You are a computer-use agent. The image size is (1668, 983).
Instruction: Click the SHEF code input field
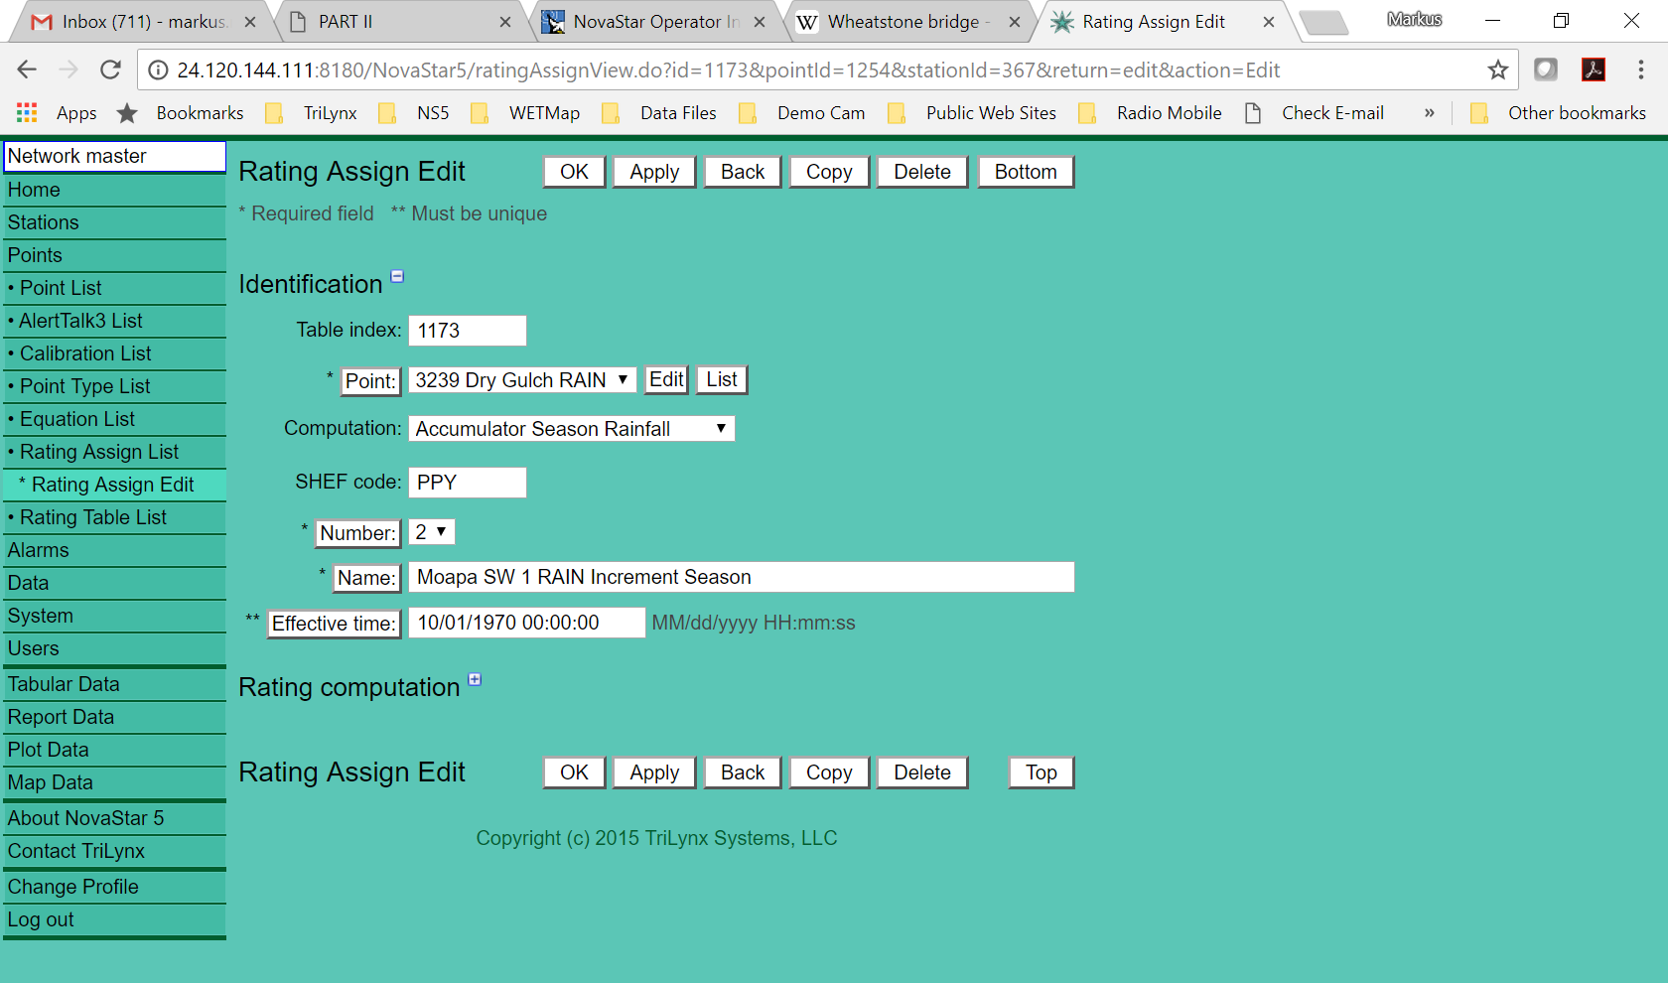pos(467,483)
